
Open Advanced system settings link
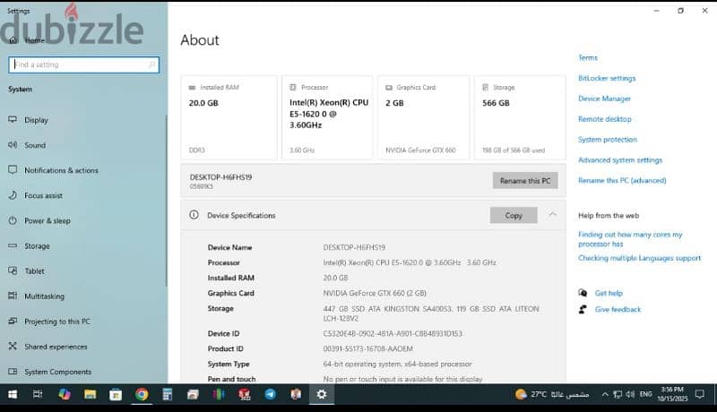pos(620,159)
